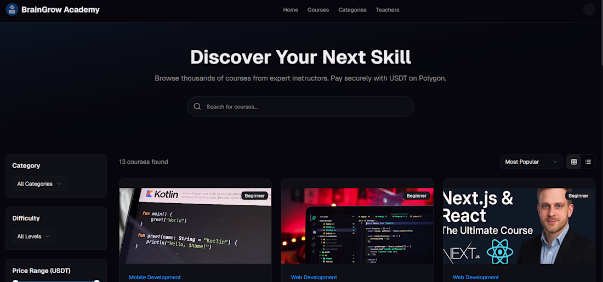Open the Home page
This screenshot has width=603, height=282.
tap(291, 10)
